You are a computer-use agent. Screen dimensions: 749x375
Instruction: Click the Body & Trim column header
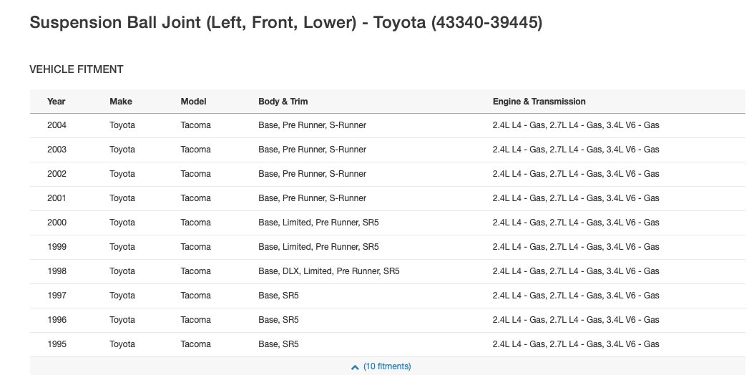tap(283, 102)
